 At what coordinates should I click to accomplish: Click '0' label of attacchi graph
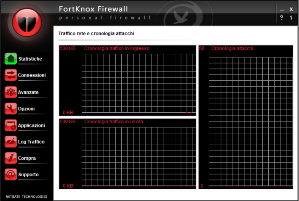(x=202, y=186)
